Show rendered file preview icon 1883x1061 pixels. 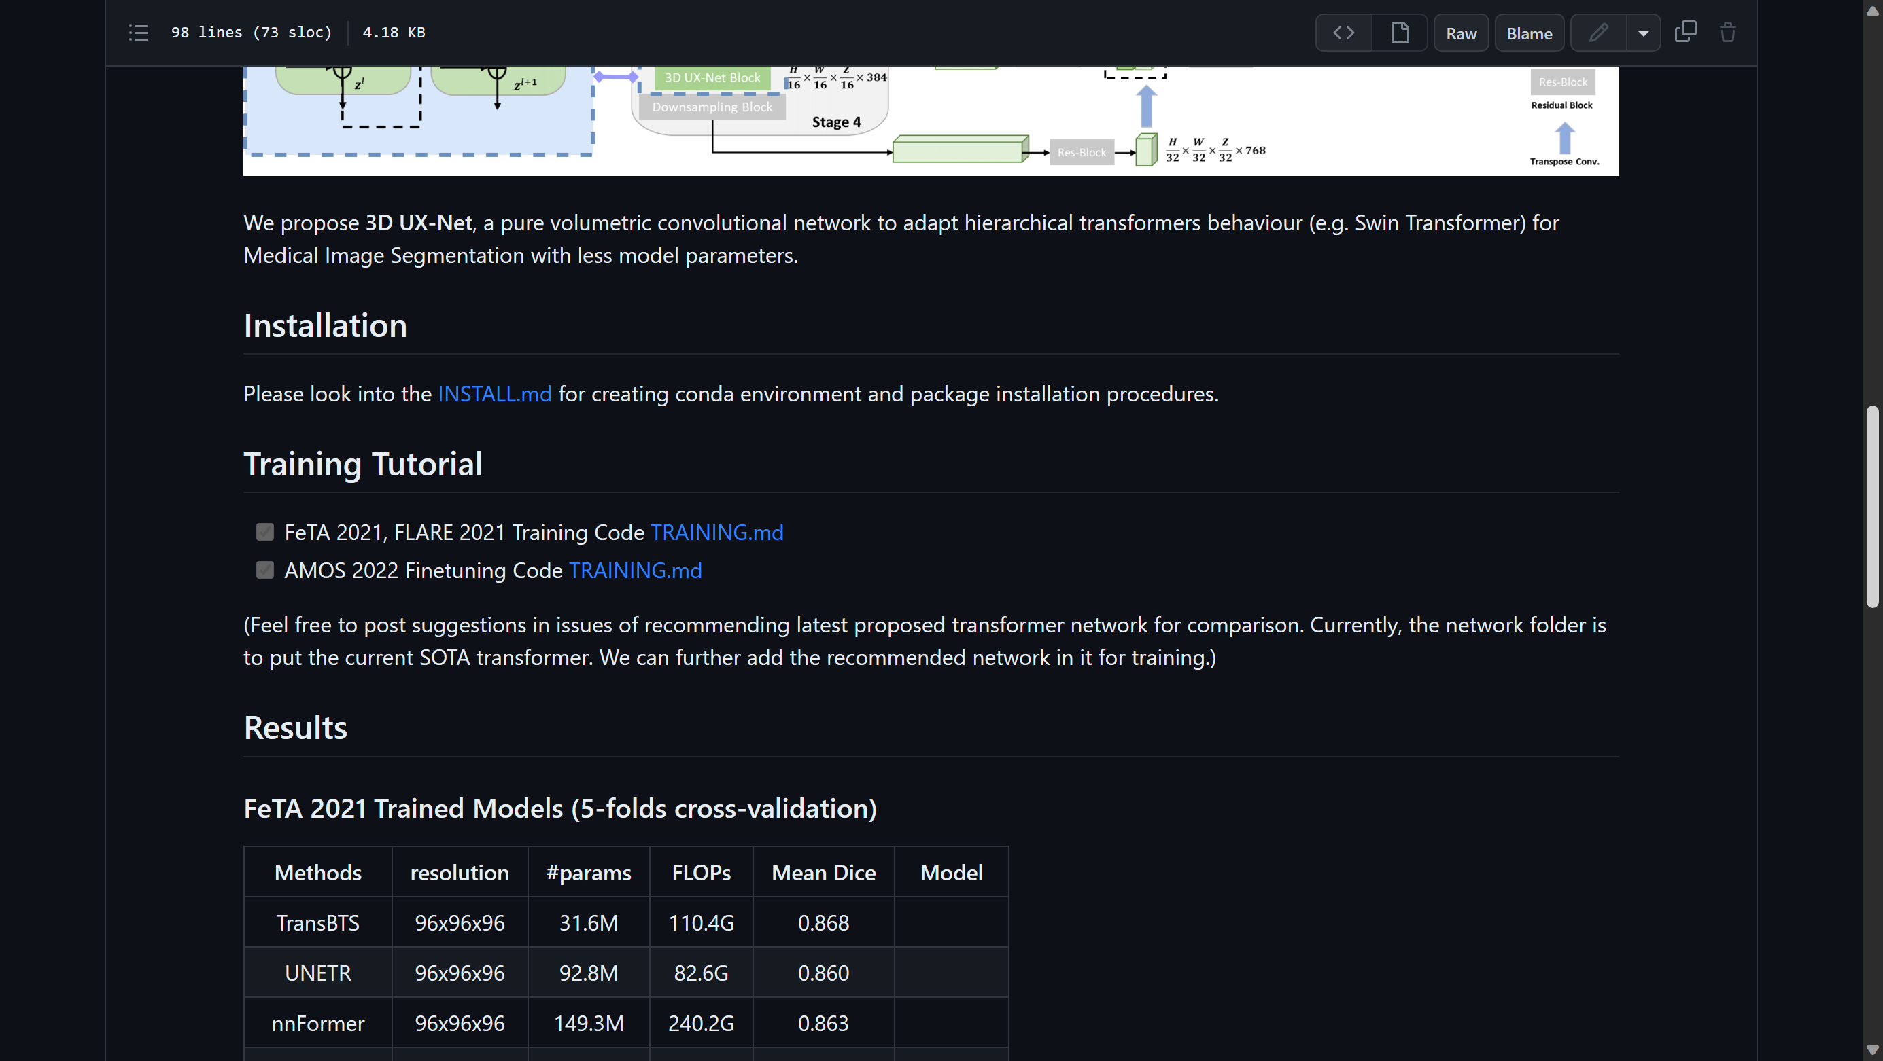(x=1399, y=33)
